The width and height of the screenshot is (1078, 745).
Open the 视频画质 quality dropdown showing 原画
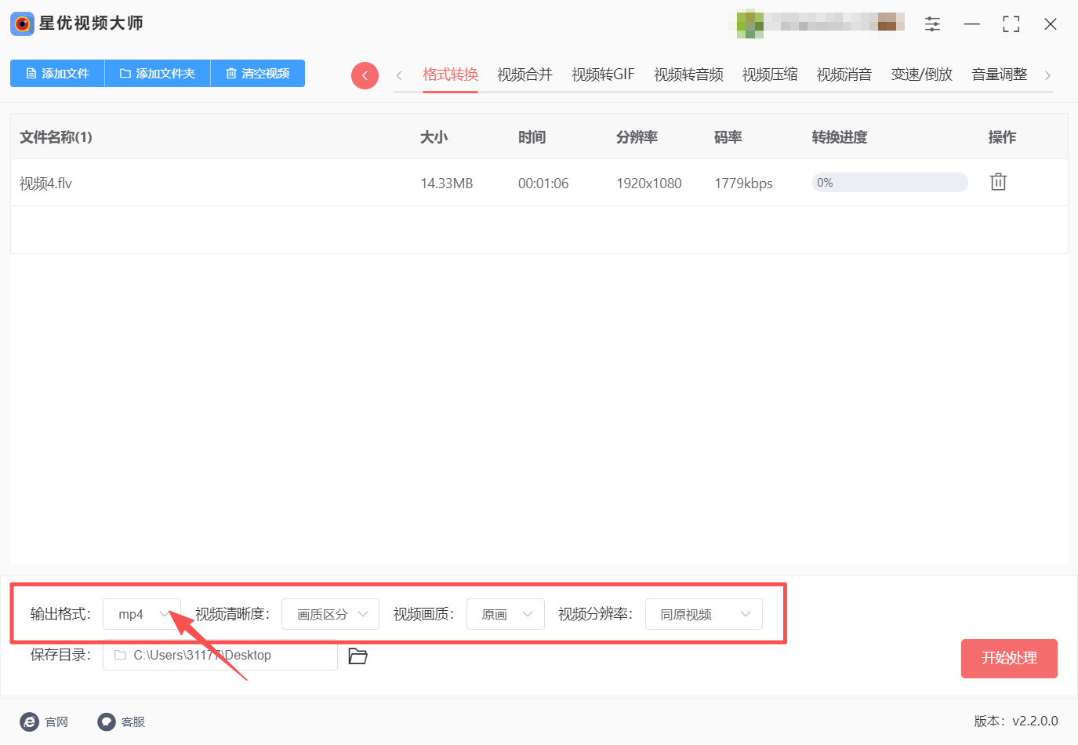(505, 614)
